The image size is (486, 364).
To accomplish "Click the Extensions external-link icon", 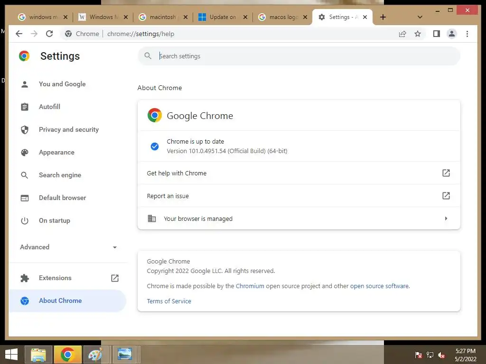I will (115, 278).
